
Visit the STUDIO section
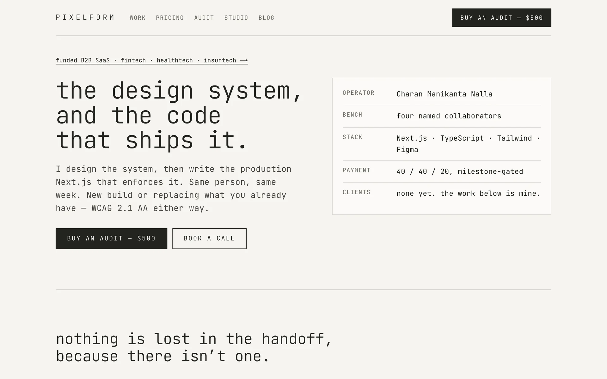point(236,18)
